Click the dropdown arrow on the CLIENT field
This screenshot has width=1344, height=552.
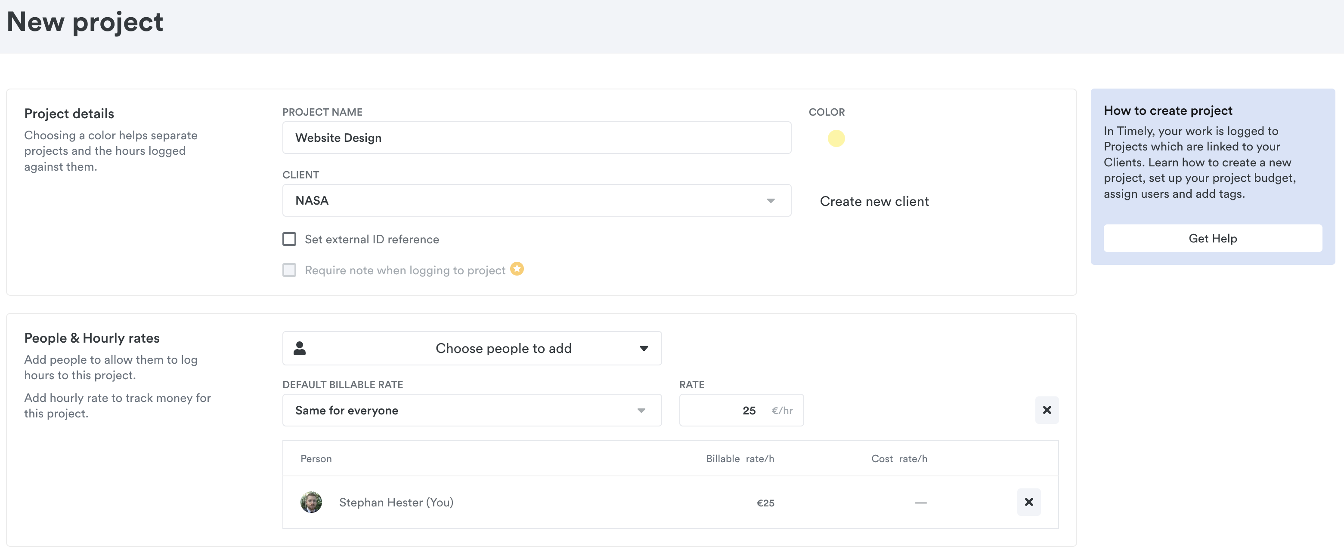click(x=771, y=200)
